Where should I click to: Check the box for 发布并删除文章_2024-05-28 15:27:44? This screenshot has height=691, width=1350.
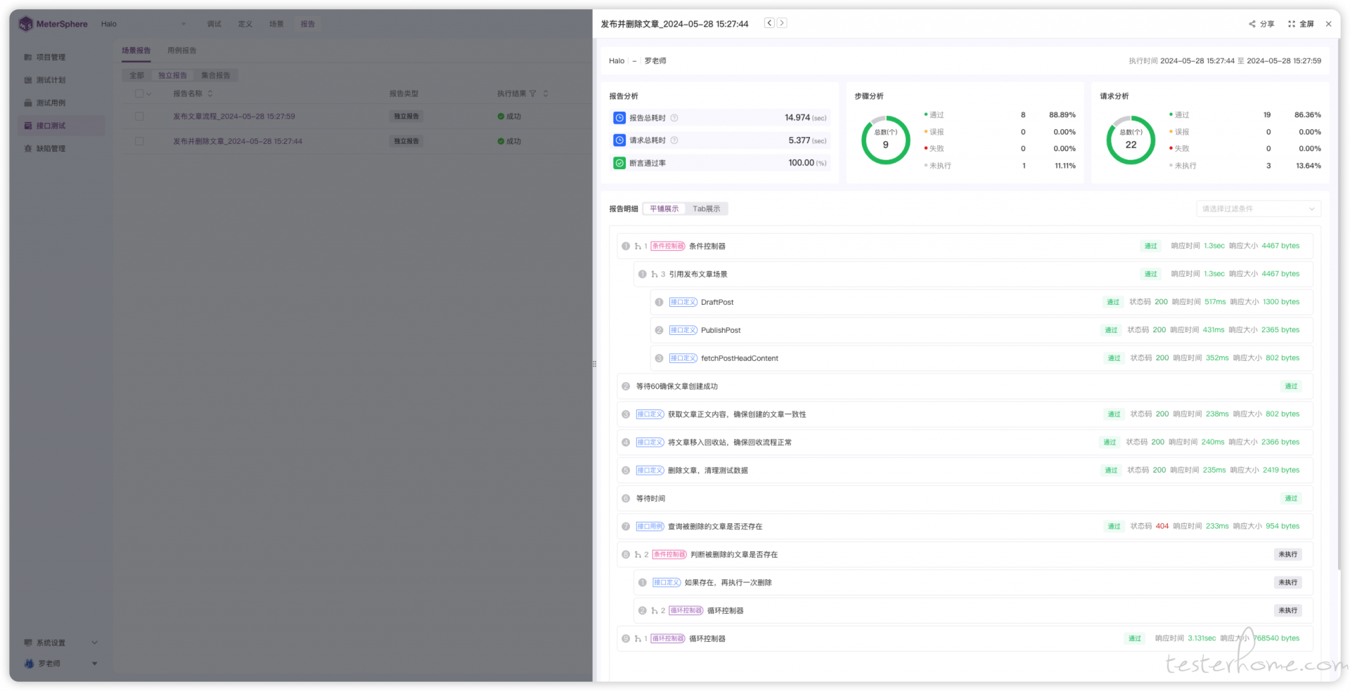(139, 141)
